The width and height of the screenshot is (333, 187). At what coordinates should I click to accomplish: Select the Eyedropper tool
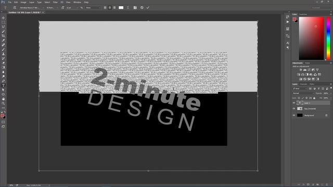click(3, 41)
